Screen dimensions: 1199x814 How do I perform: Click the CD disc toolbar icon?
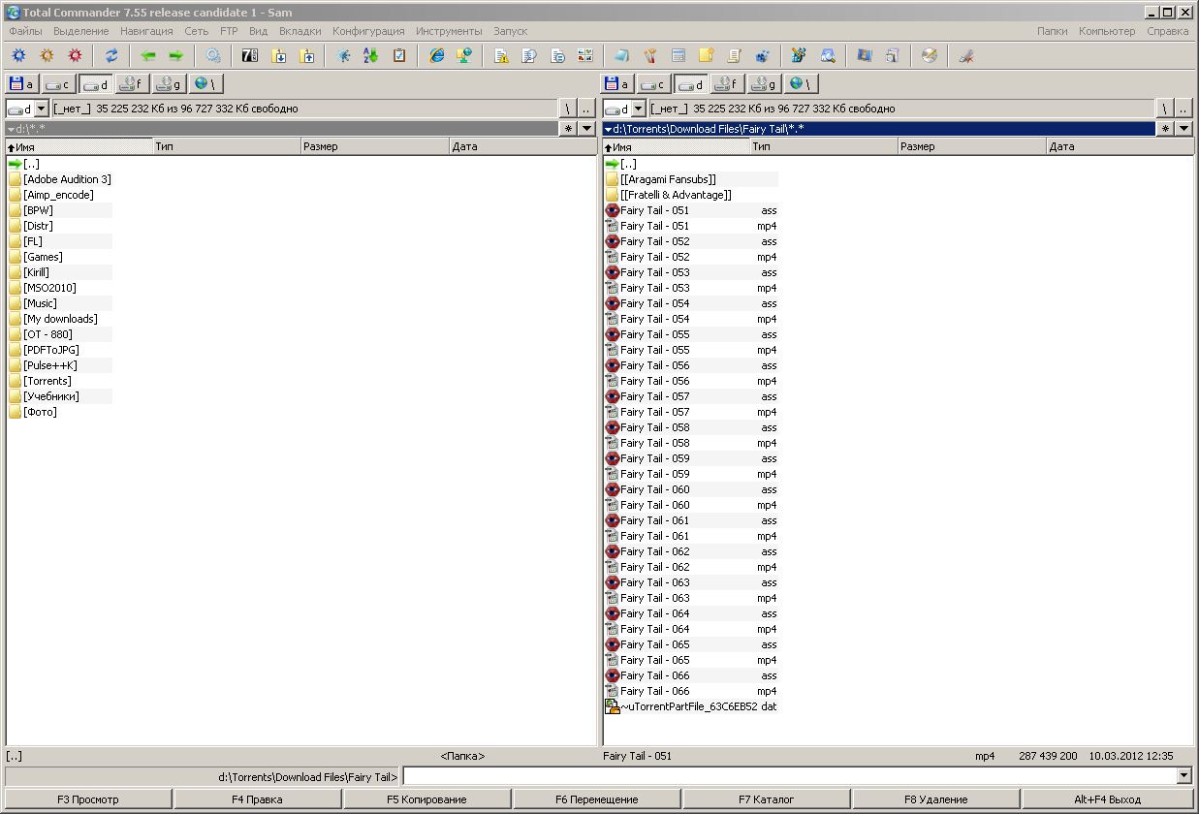click(x=930, y=56)
